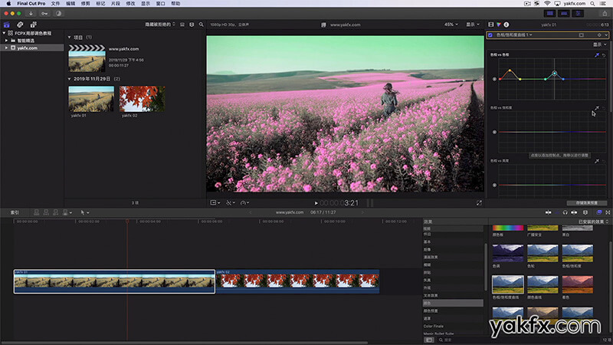This screenshot has width=613, height=345.
Task: Select the yakfx 02 clip in timeline
Action: (297, 281)
